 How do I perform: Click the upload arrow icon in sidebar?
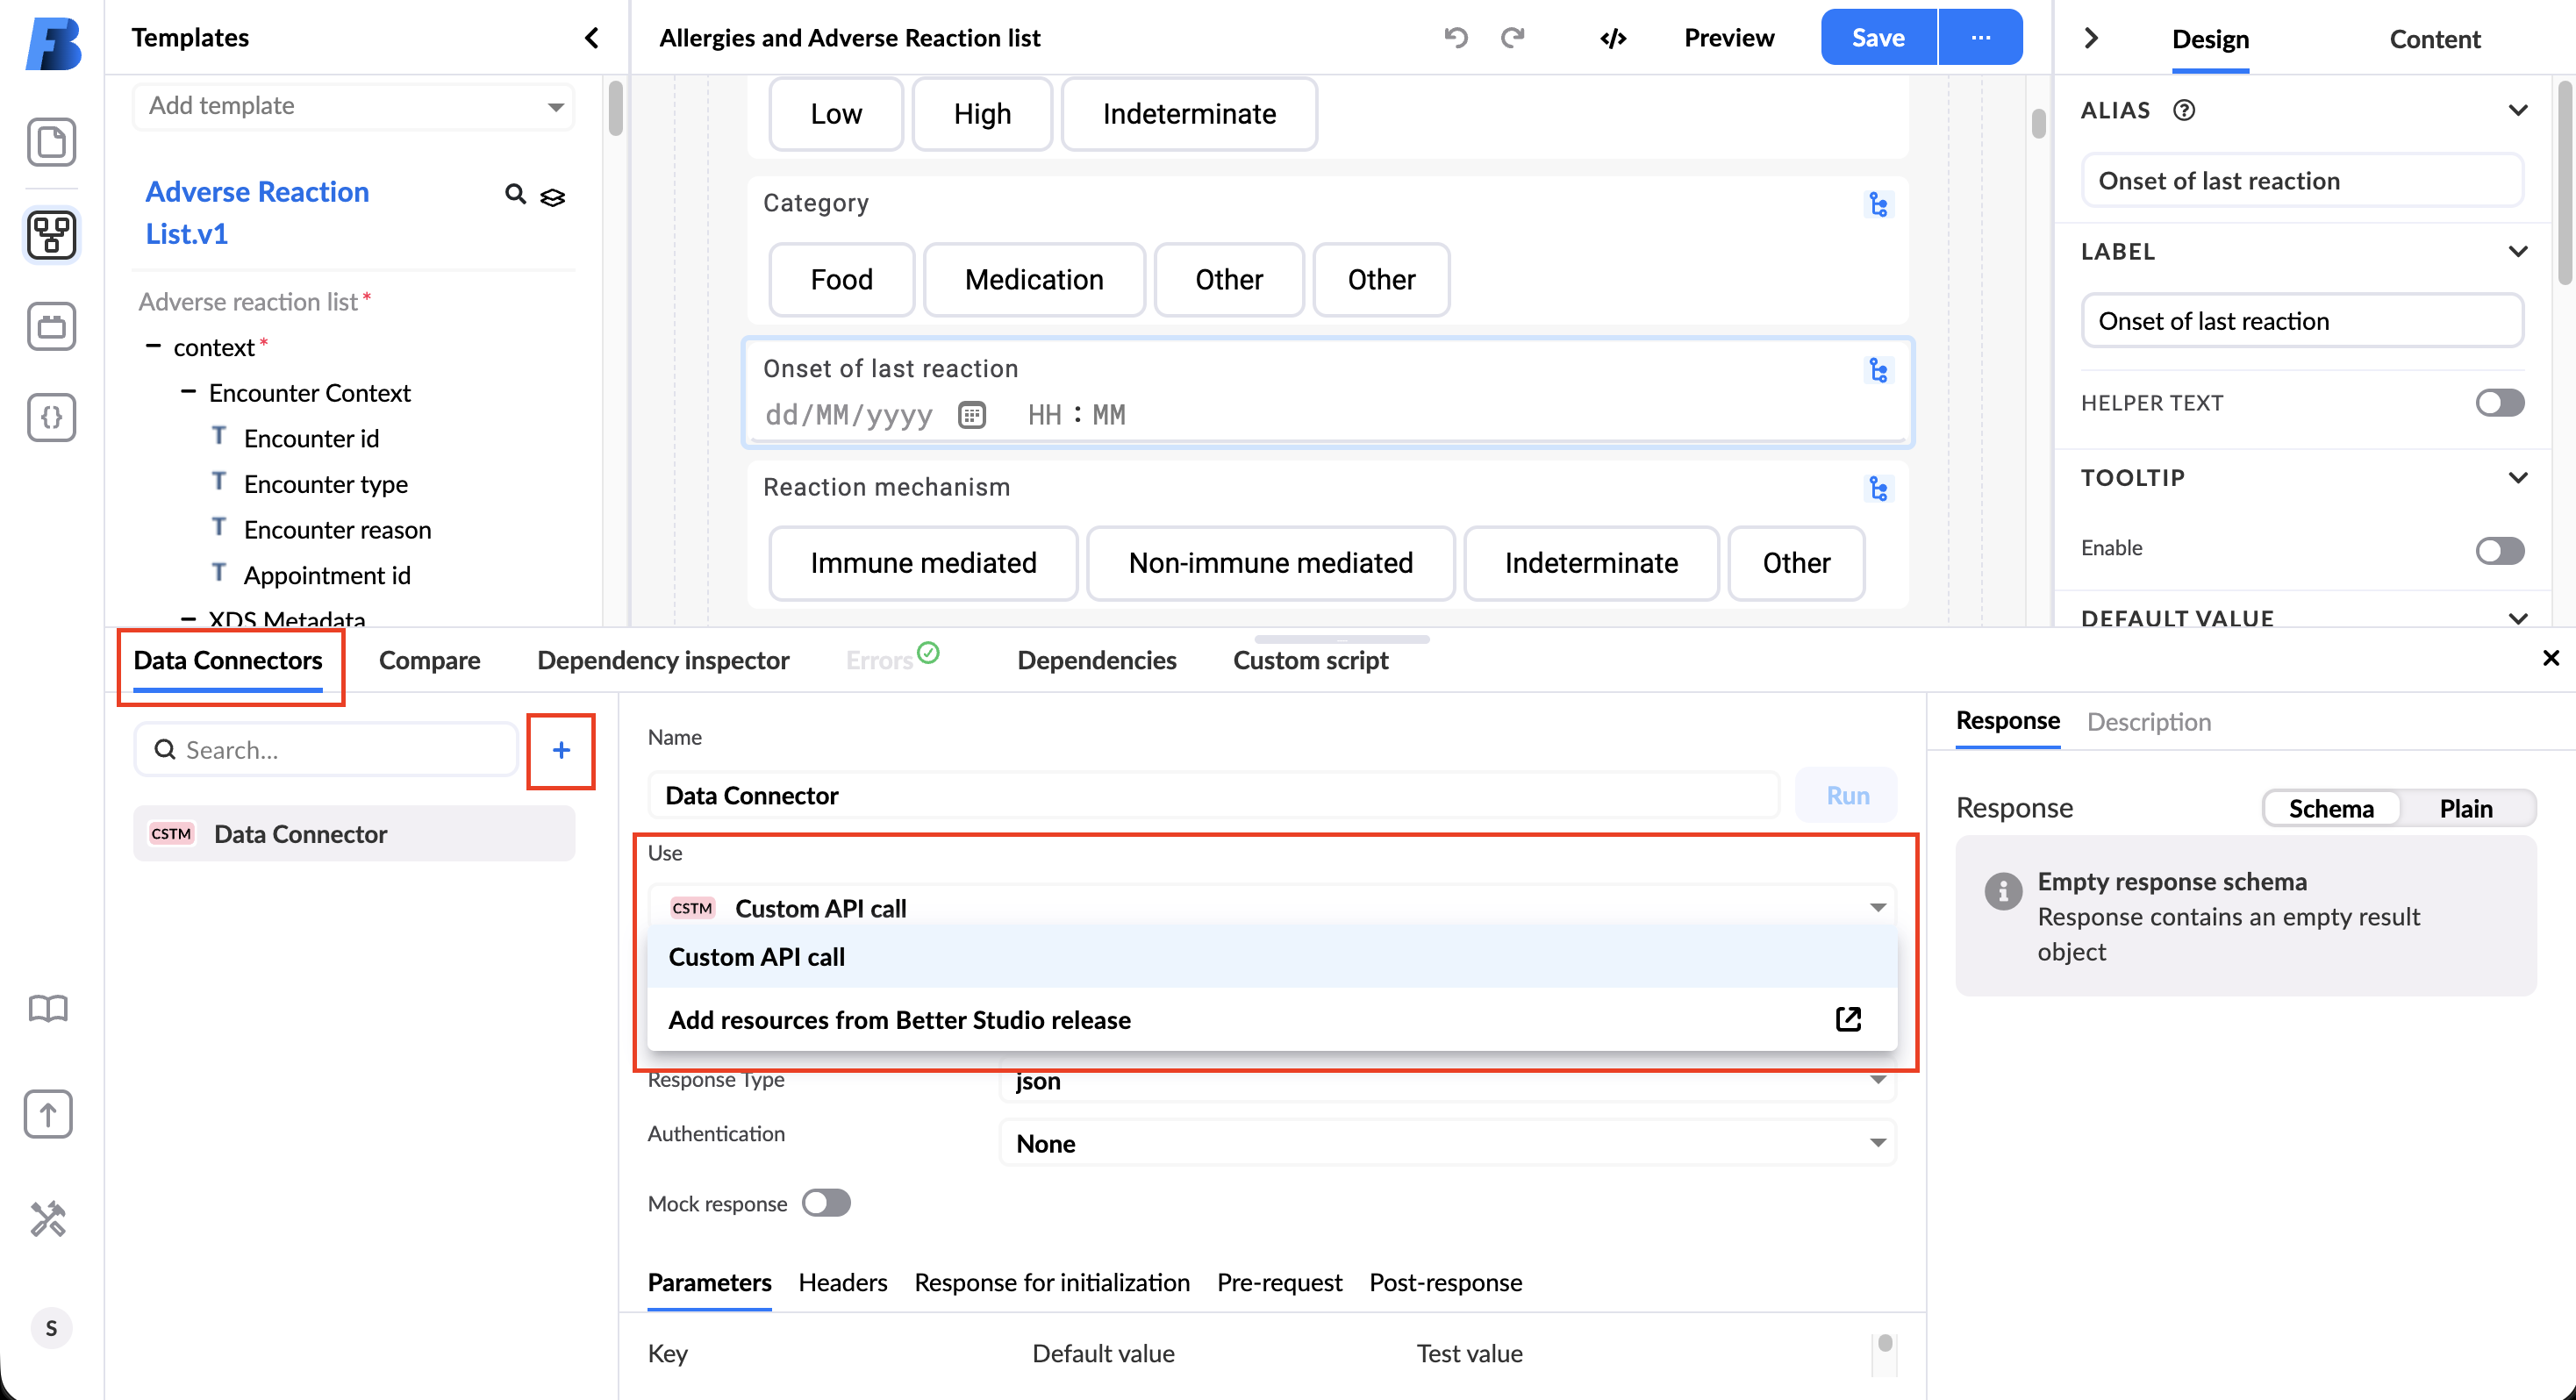coord(48,1114)
